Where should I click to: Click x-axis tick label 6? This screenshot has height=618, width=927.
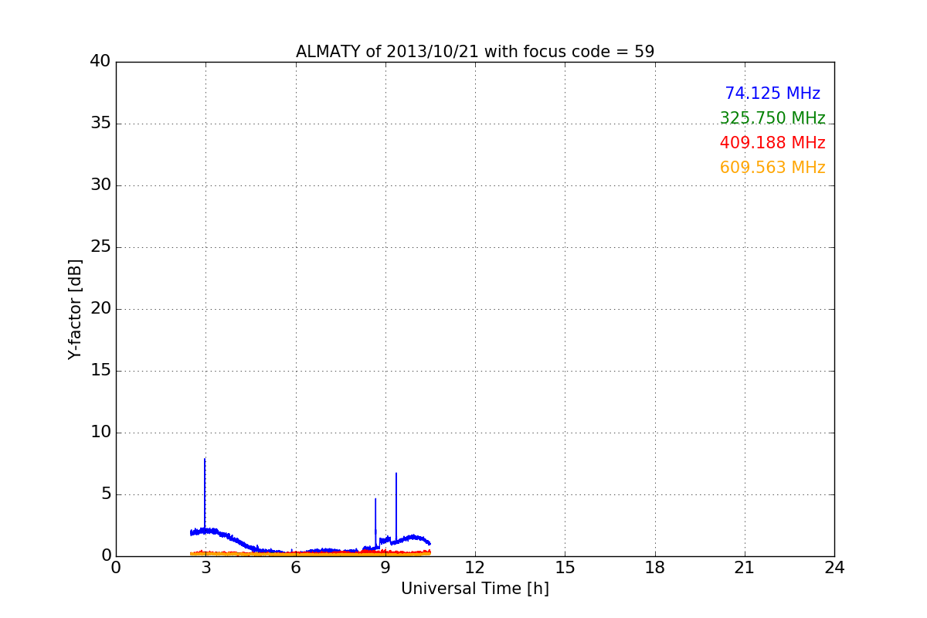point(296,568)
